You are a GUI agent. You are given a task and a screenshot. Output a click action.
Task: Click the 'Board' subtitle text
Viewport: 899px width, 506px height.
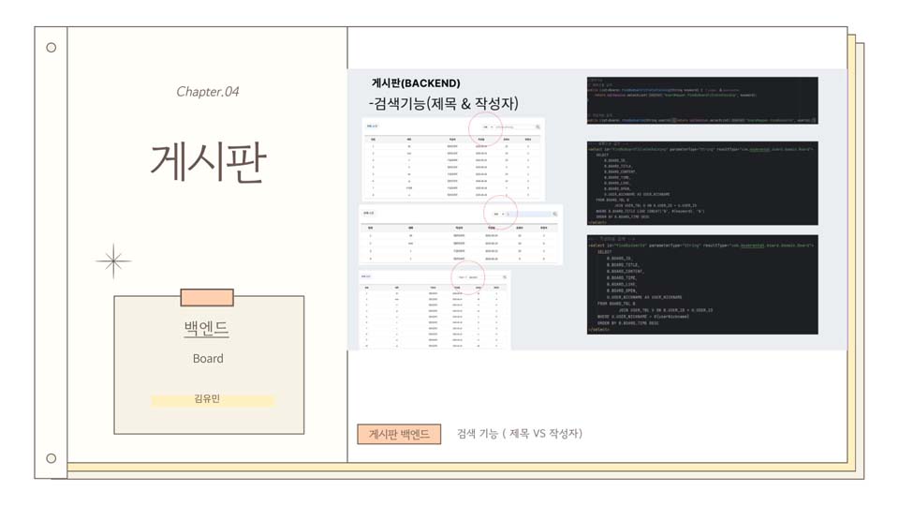[208, 359]
